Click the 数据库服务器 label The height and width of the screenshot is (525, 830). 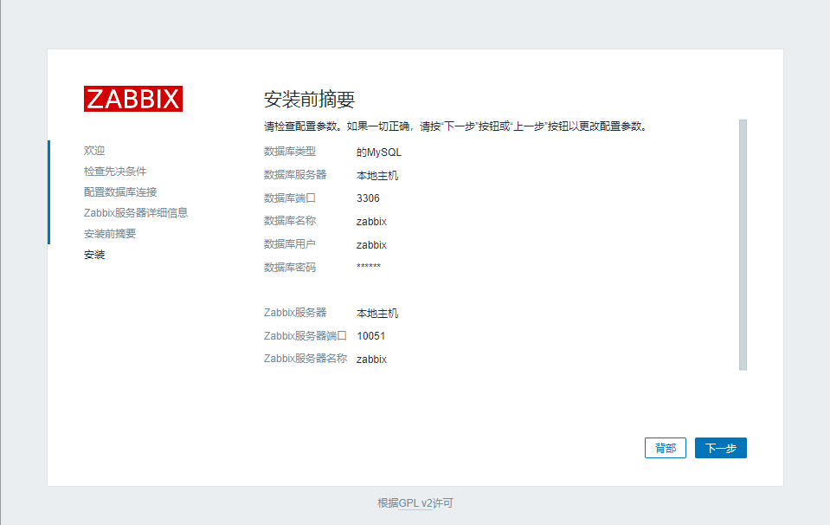pos(295,175)
